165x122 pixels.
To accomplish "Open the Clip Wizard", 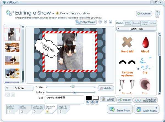I will [86, 22].
